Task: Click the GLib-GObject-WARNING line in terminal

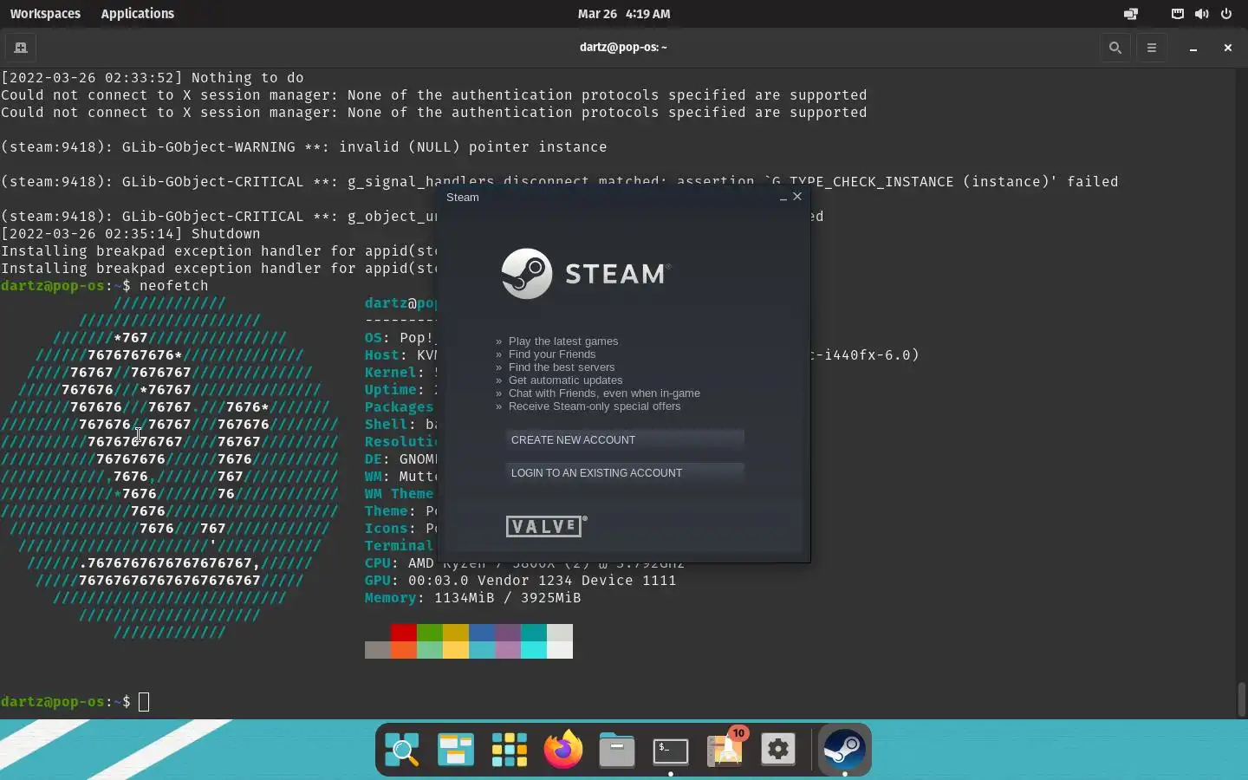Action: click(304, 147)
